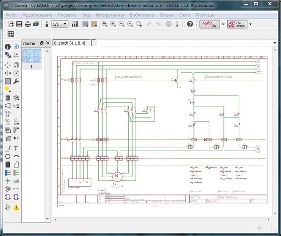Expand the LTC SPICE dropdown arrow
Viewport: 281px width, 236px height.
coord(250,24)
